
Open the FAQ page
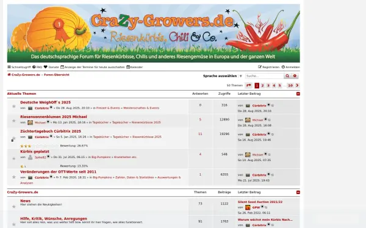click(x=37, y=67)
